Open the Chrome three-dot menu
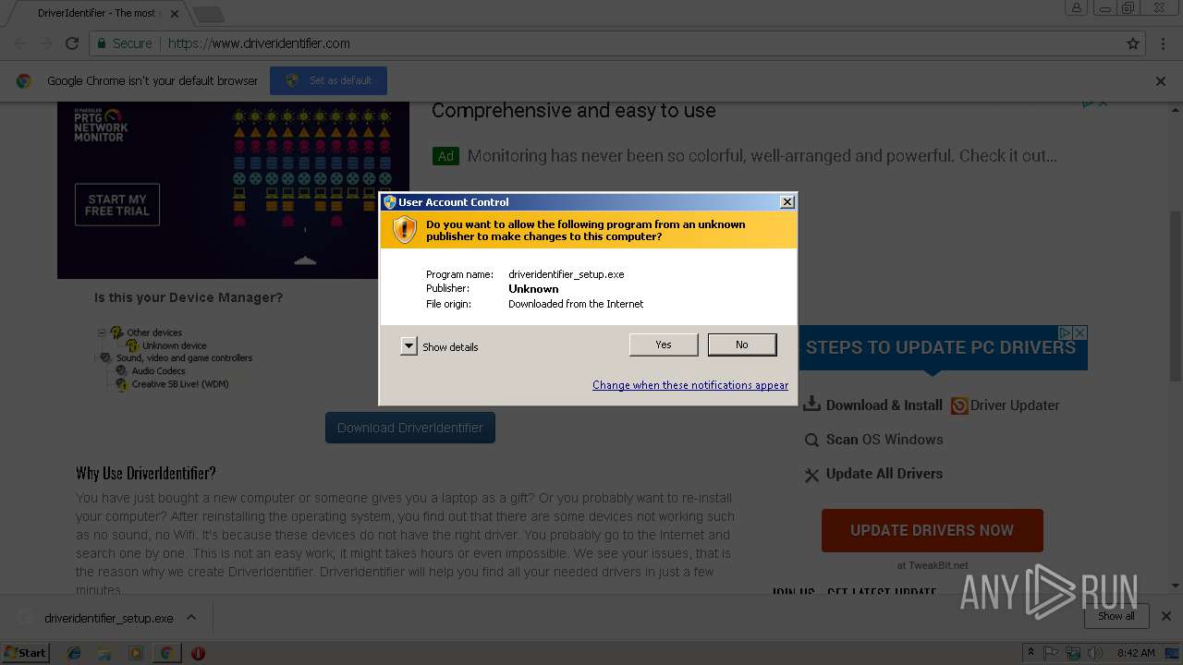This screenshot has height=665, width=1183. click(1163, 43)
